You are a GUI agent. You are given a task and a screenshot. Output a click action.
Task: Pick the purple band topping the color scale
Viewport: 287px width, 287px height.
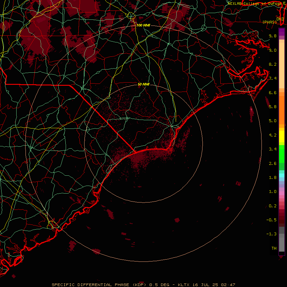(x=282, y=32)
